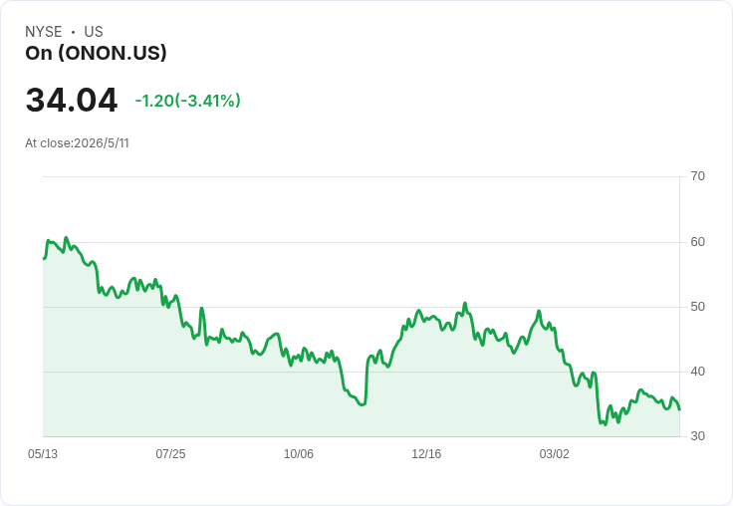Click the -1.20(-3.41%) change text
The width and height of the screenshot is (733, 506).
[188, 101]
